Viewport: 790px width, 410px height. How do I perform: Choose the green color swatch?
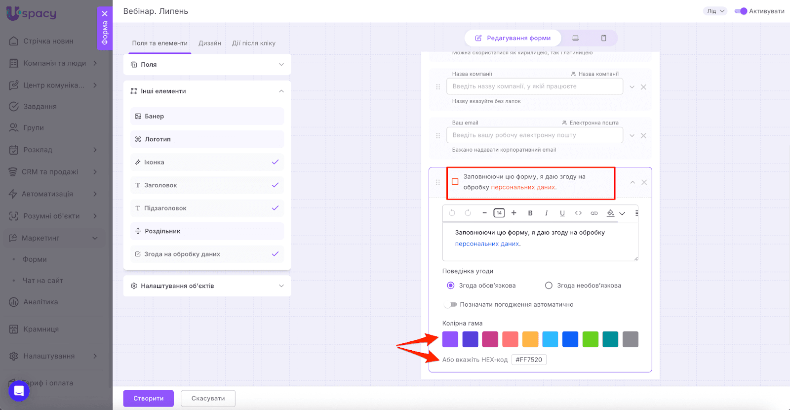click(x=590, y=339)
